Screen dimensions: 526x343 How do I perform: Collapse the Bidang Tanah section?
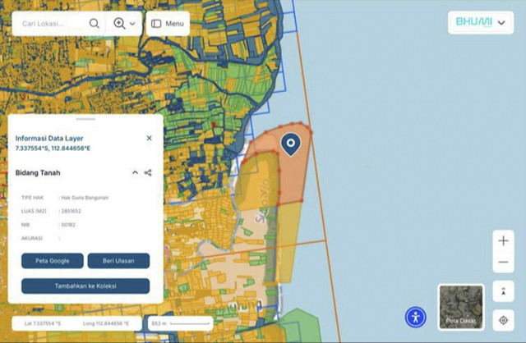pos(135,173)
